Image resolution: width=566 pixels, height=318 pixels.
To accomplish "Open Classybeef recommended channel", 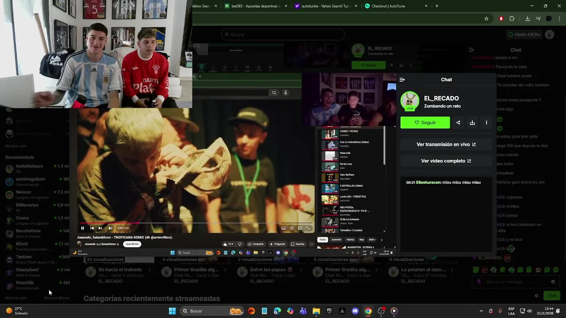I will (x=37, y=272).
